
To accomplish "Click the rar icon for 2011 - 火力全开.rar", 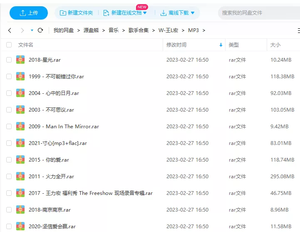I will [20, 177].
